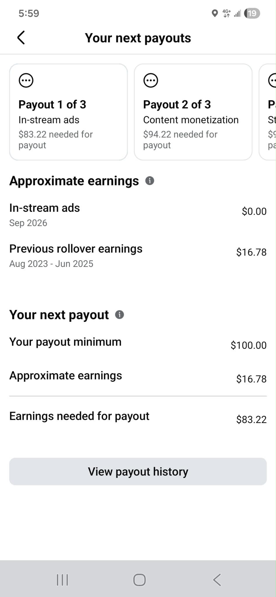276x597 pixels.
Task: Click View payout history button
Action: [x=138, y=471]
